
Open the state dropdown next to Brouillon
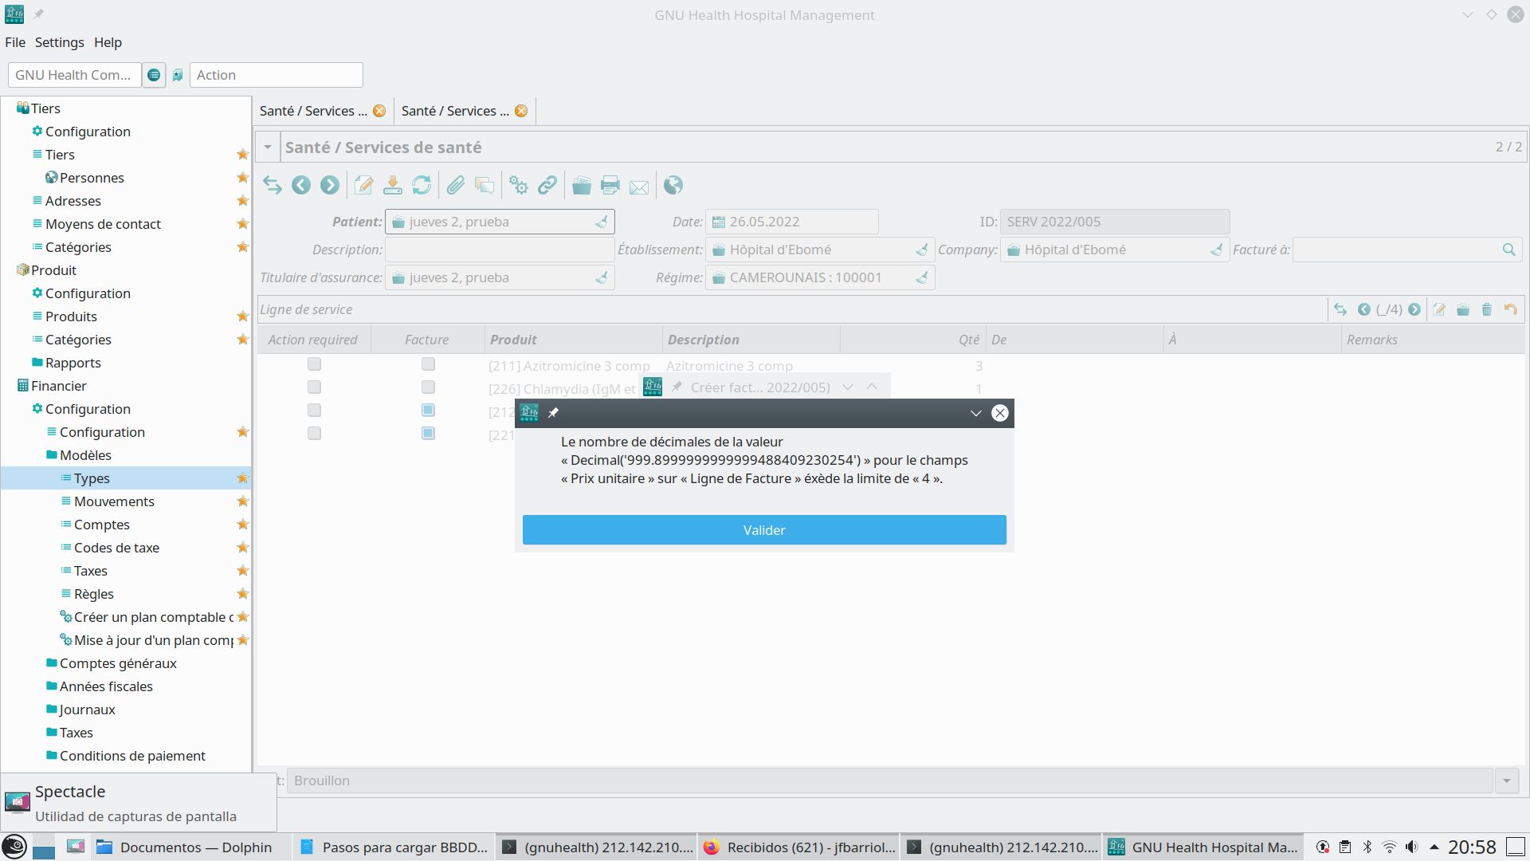tap(1506, 781)
